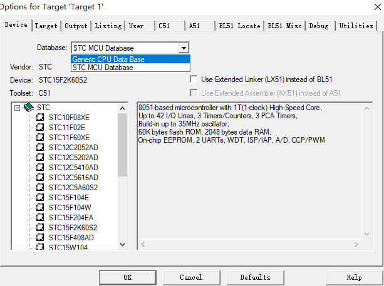Select the Device tab
Image resolution: width=384 pixels, height=286 pixels.
point(16,24)
